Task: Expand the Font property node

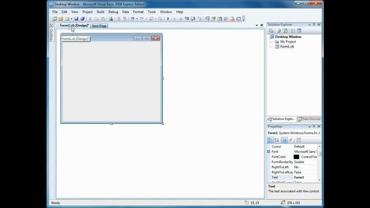Action: pos(268,151)
